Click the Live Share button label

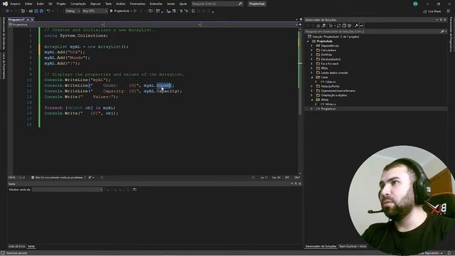[434, 11]
